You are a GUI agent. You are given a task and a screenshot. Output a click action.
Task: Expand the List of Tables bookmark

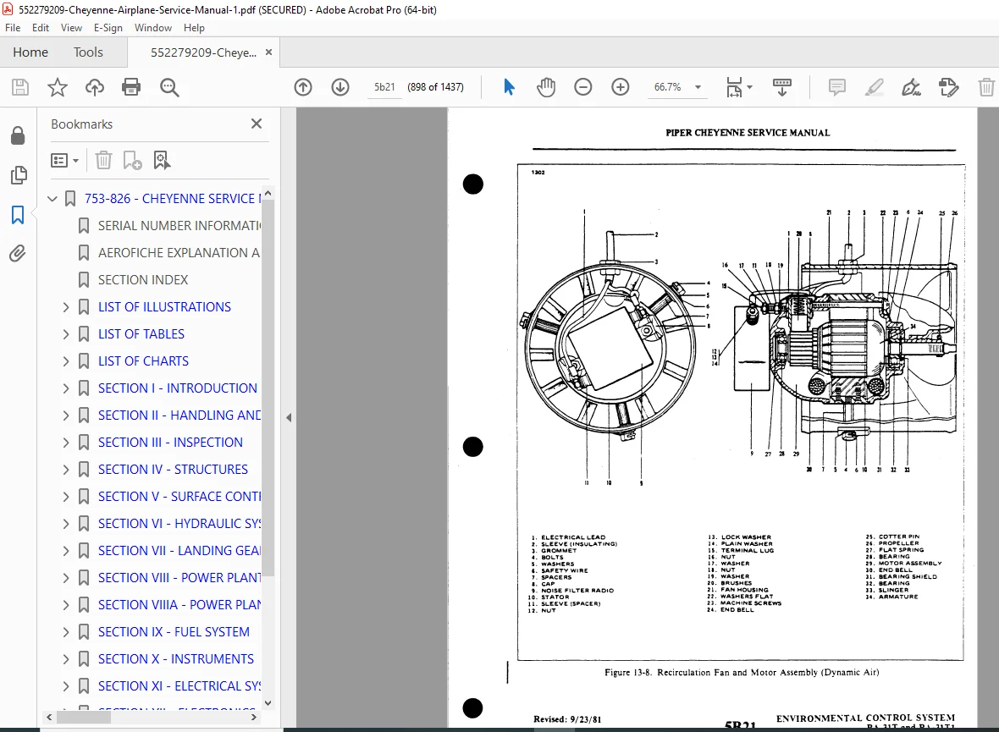66,333
